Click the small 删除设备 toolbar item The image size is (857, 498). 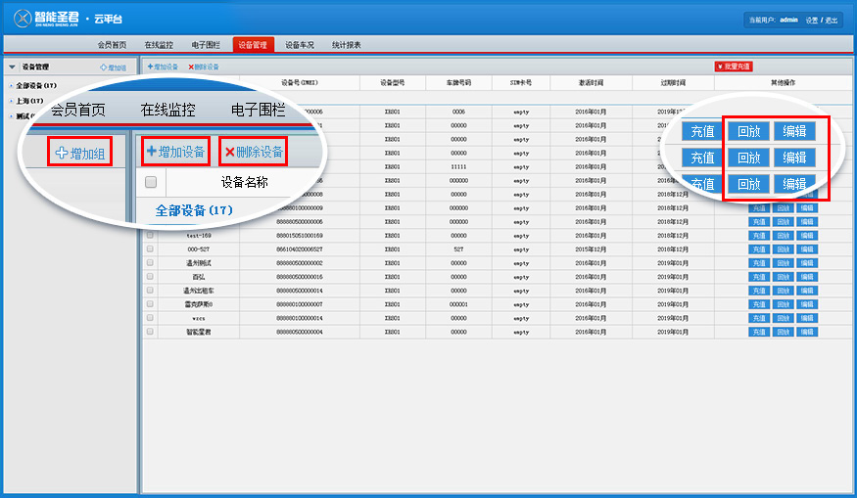coord(204,67)
